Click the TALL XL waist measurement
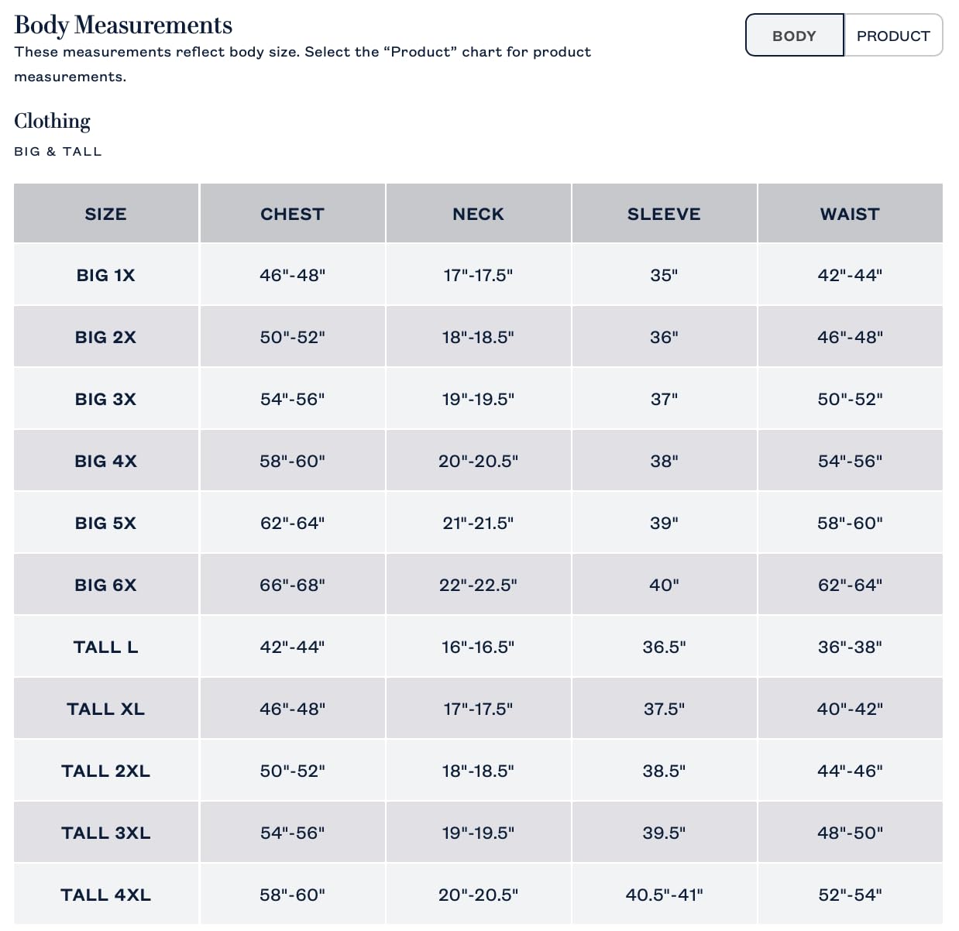959x931 pixels. (850, 709)
